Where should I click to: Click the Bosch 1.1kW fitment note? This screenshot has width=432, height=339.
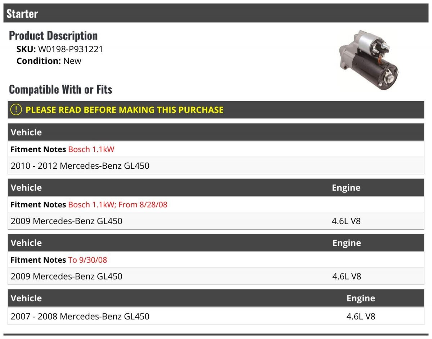[x=91, y=149]
